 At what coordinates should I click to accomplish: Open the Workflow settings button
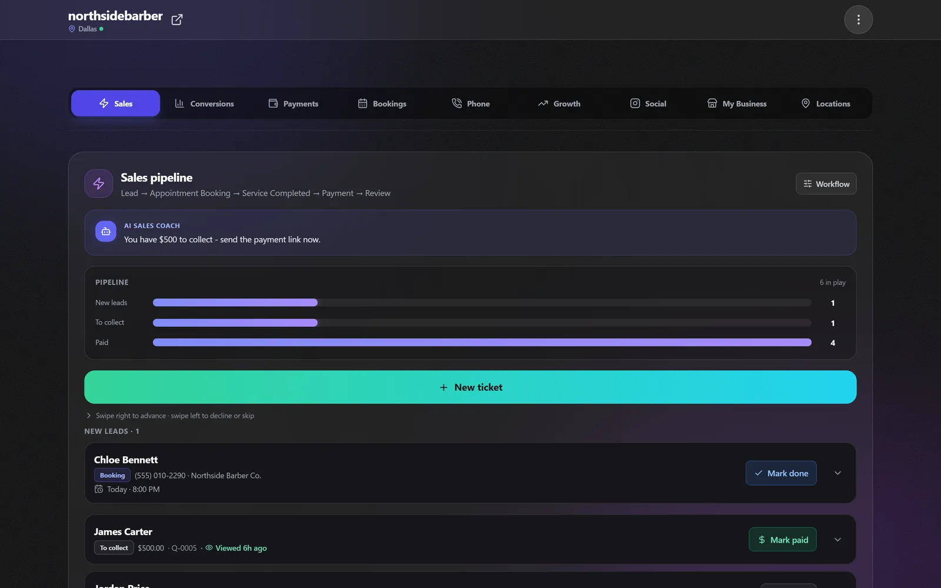pyautogui.click(x=826, y=184)
